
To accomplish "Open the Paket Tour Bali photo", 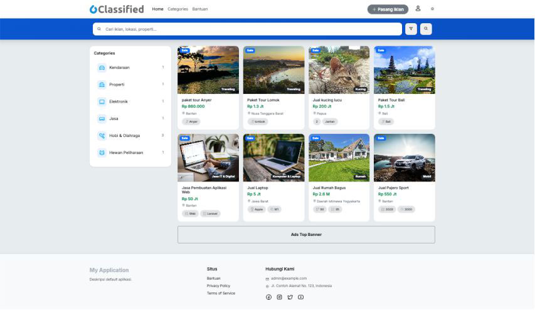I will [405, 70].
